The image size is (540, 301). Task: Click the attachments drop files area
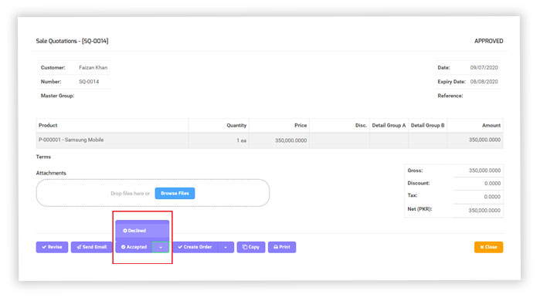coord(152,193)
